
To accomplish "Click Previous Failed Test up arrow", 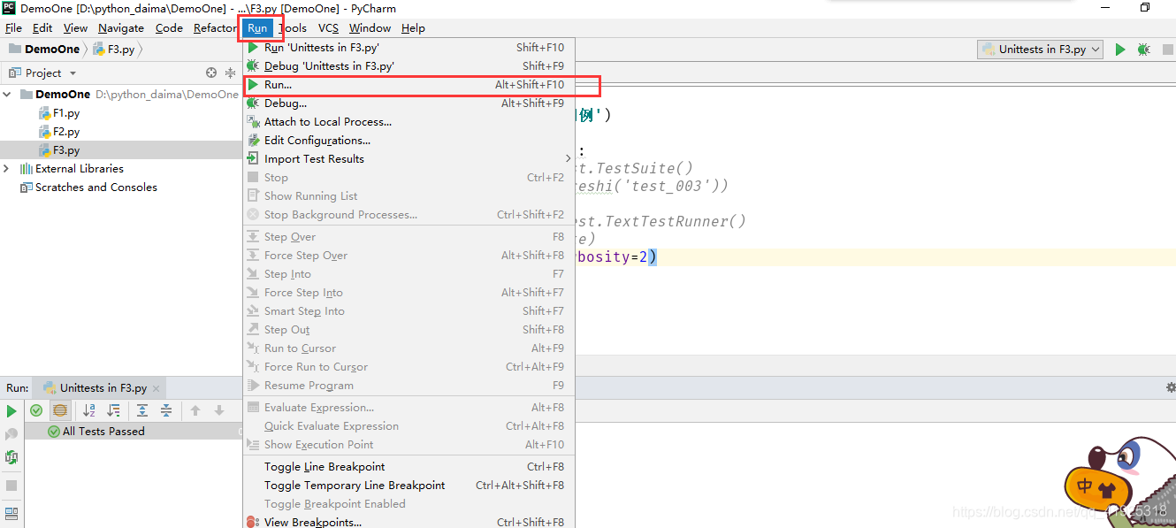I will pyautogui.click(x=195, y=410).
